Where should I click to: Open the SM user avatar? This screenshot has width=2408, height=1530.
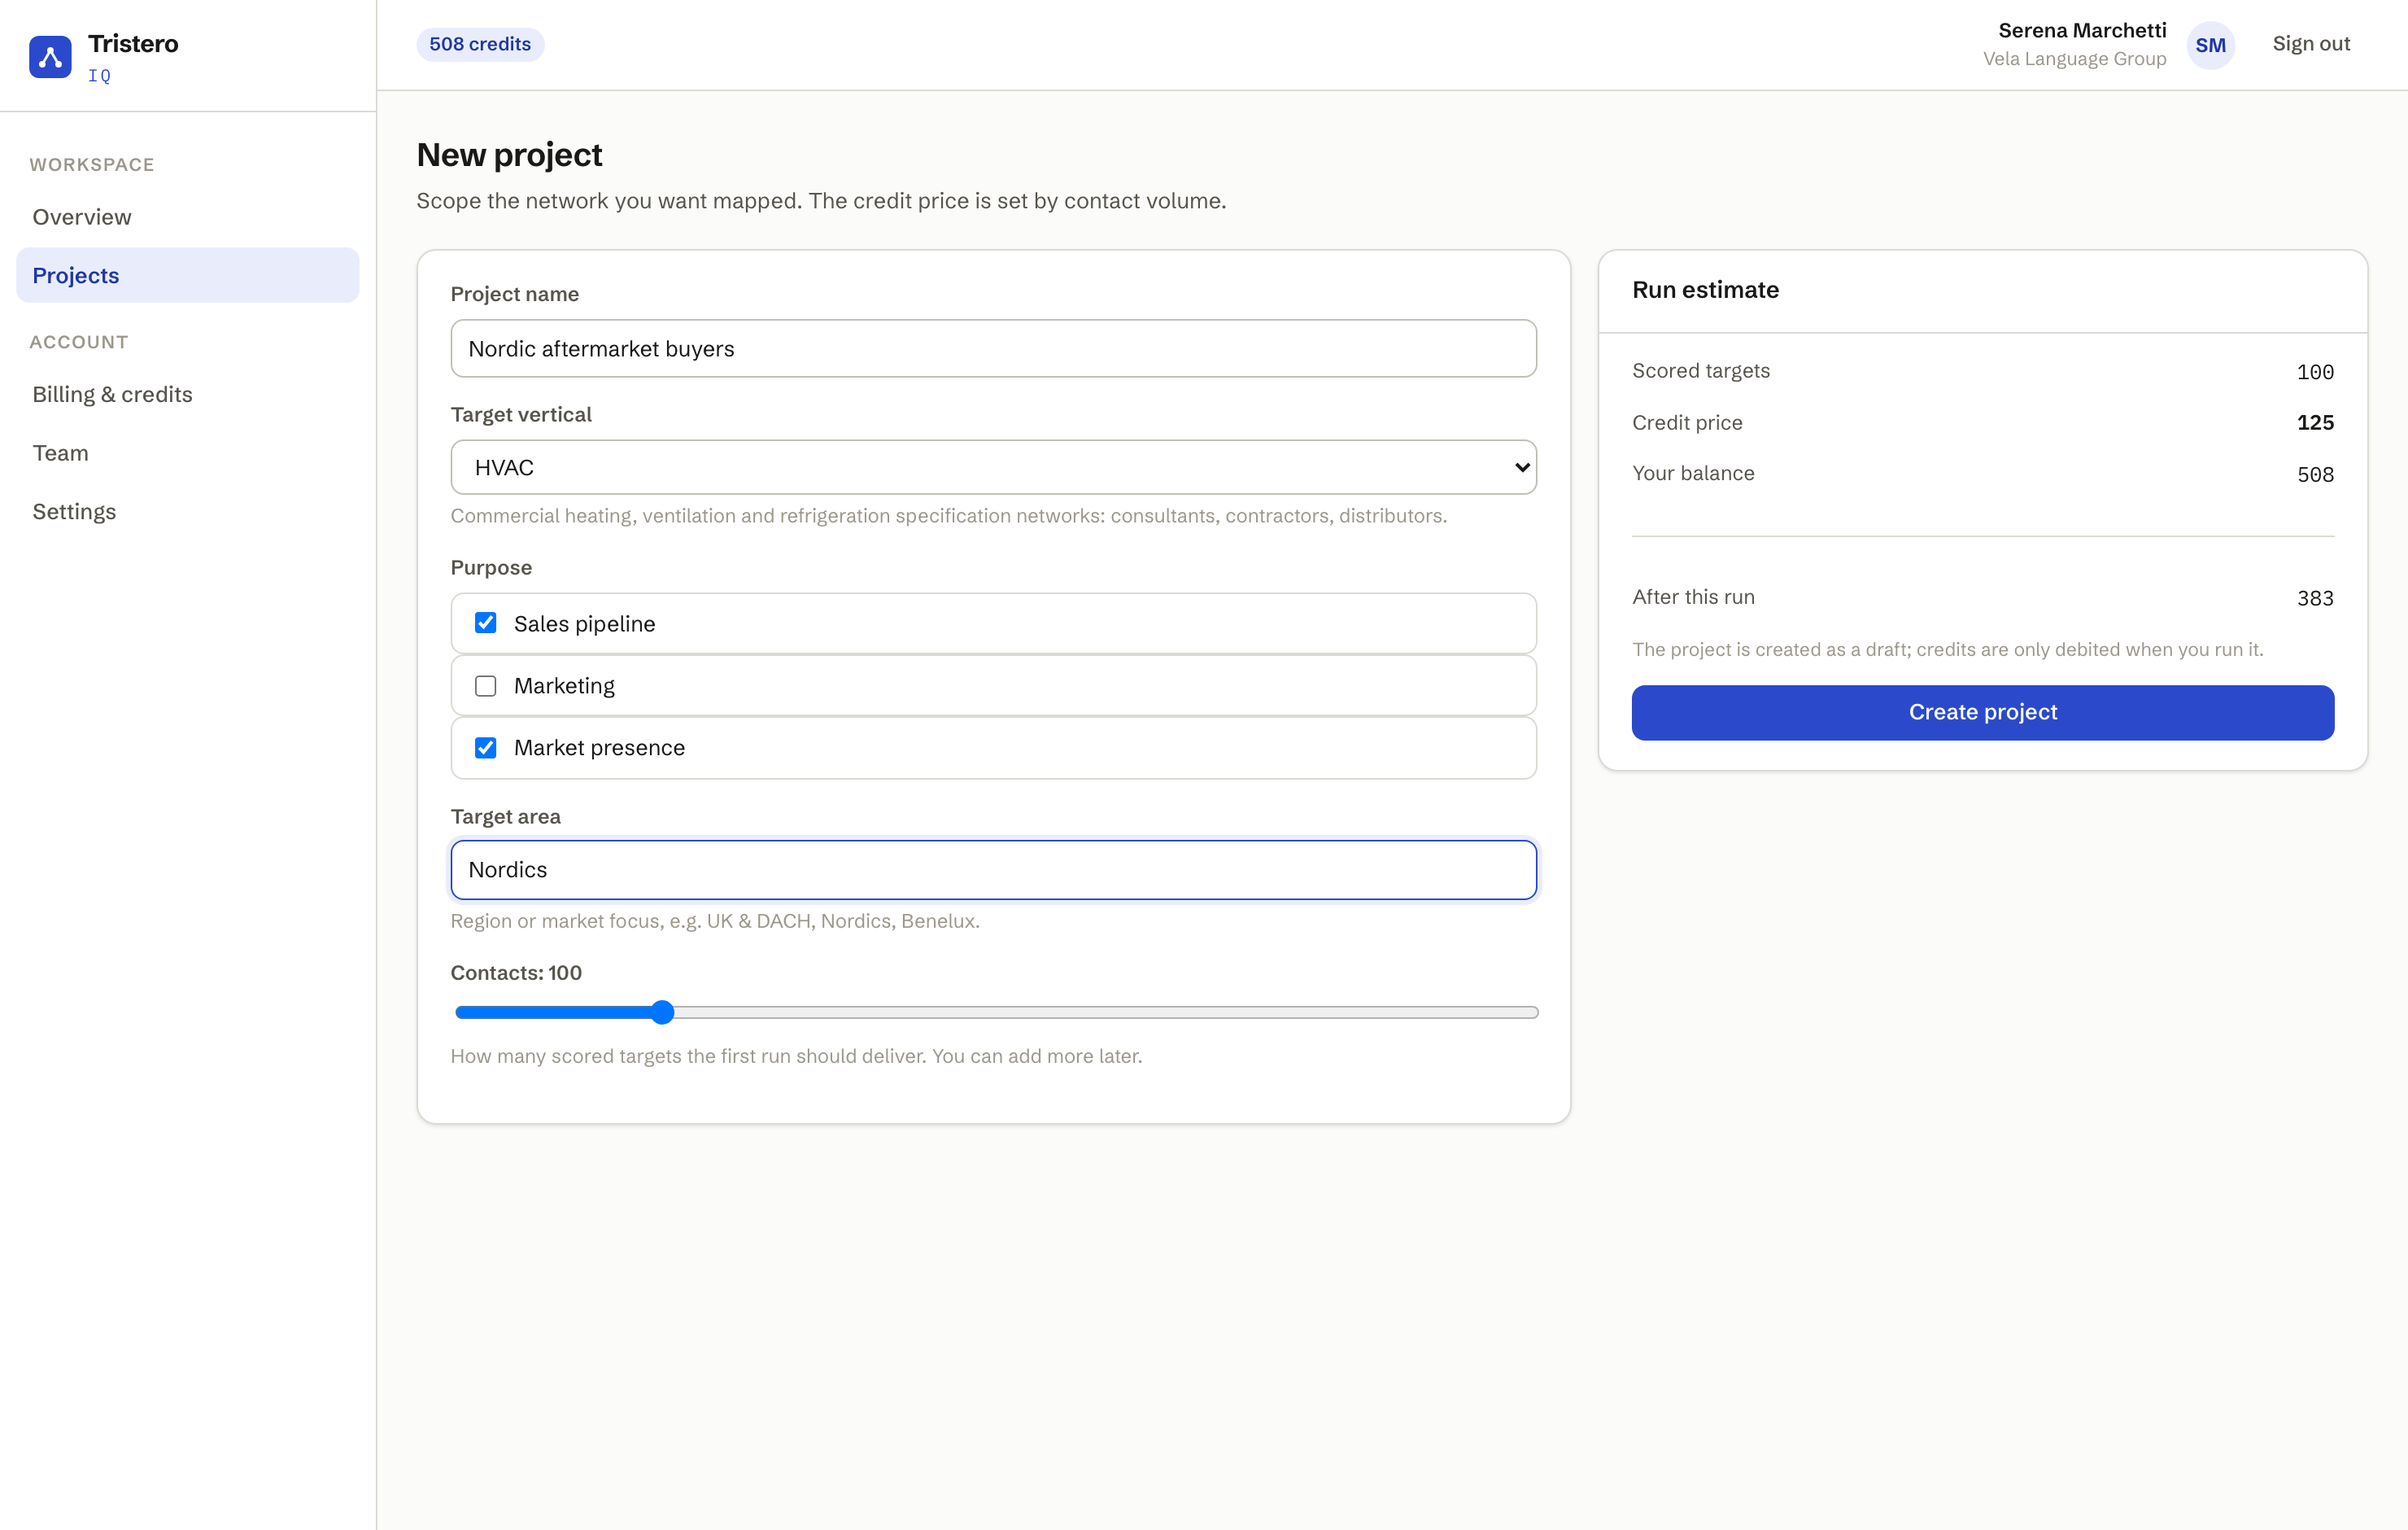(x=2210, y=45)
